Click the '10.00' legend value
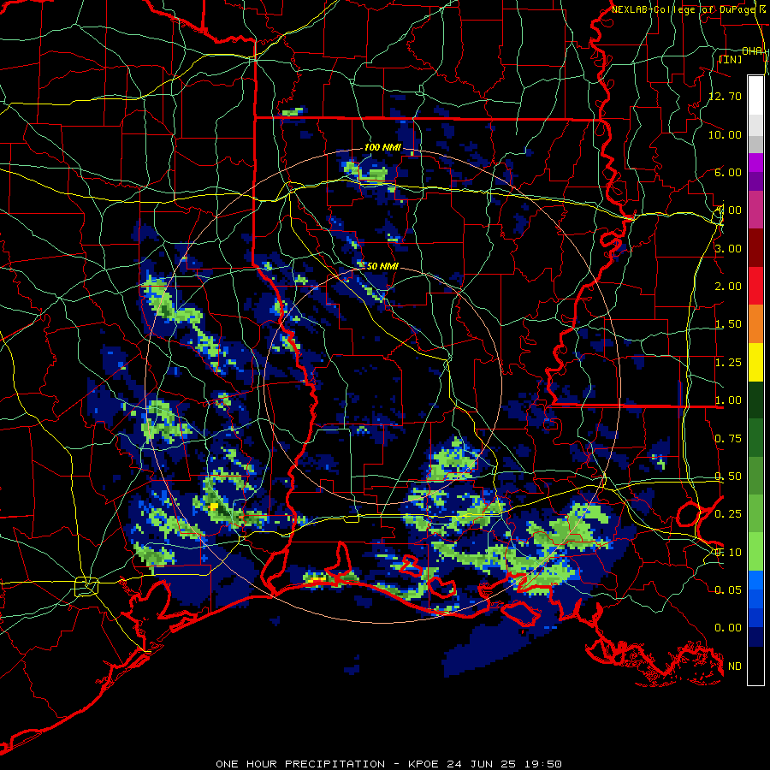 point(725,134)
